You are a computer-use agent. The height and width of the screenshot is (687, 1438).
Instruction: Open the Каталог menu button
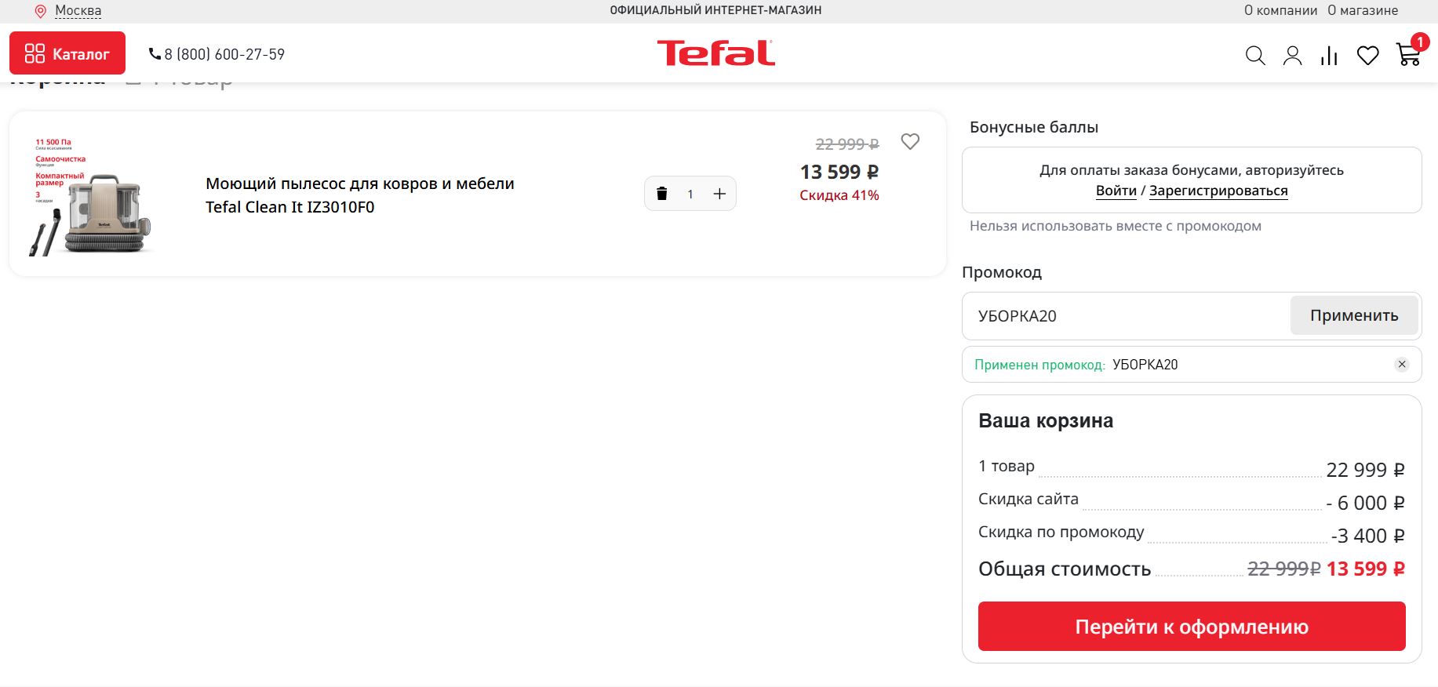pos(67,53)
